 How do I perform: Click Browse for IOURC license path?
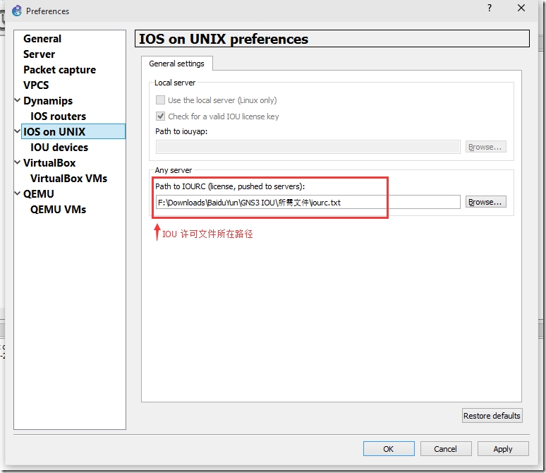click(485, 202)
